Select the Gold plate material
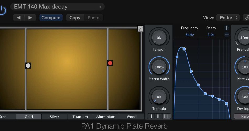This screenshot has width=249, height=131. (x=29, y=117)
